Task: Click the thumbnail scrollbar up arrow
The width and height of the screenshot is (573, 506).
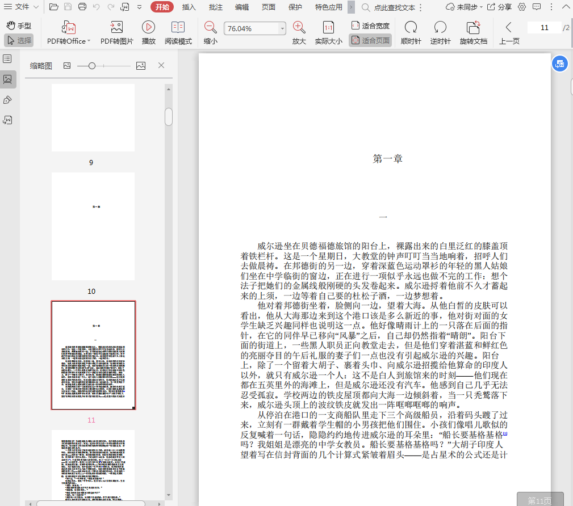Action: pyautogui.click(x=169, y=89)
